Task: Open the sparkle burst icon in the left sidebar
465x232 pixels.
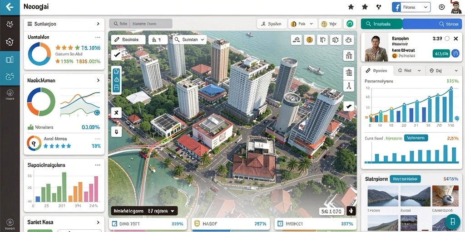Action: (x=10, y=24)
